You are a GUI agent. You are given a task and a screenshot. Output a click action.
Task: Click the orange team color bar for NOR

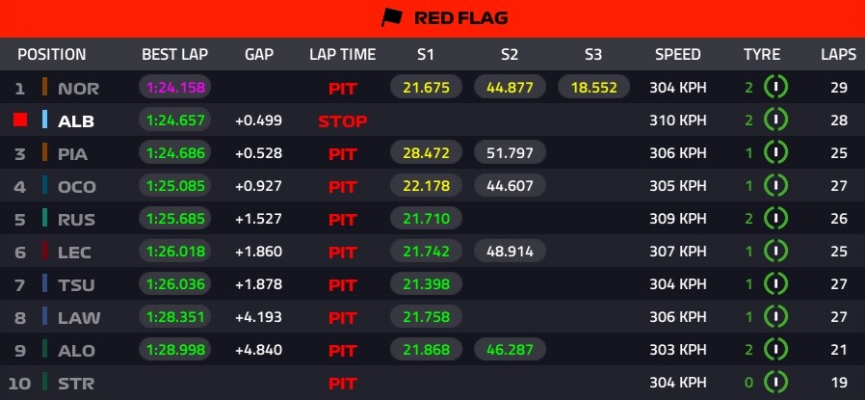pos(44,88)
